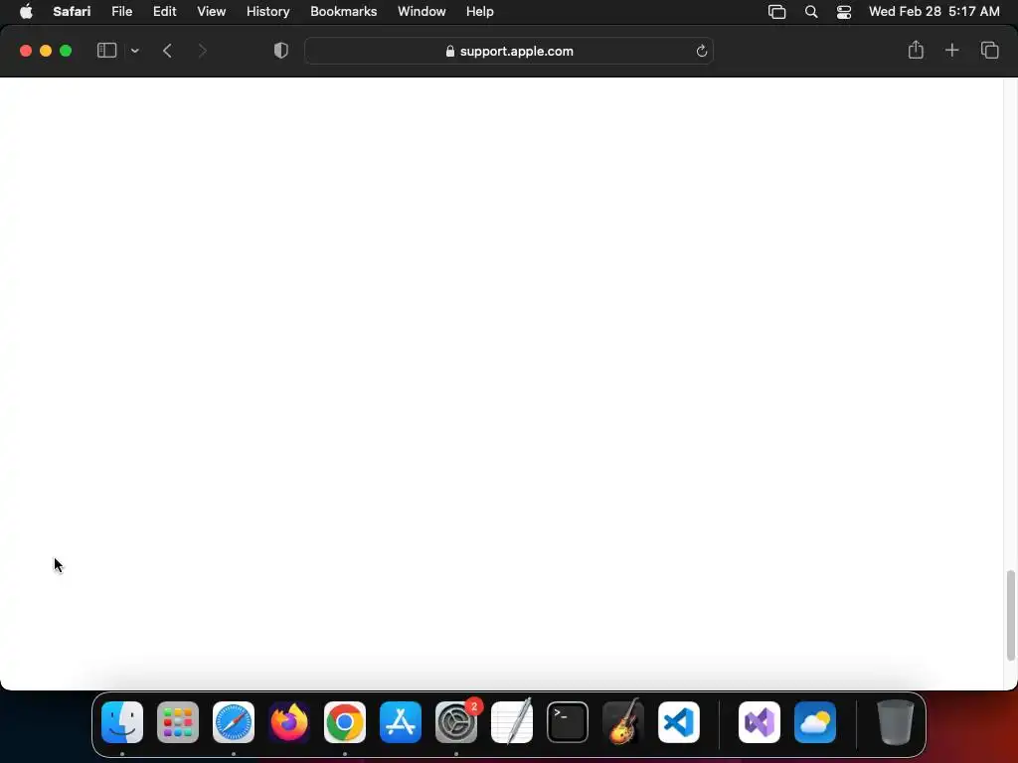Launch GarageBand from the Dock
Image resolution: width=1018 pixels, height=763 pixels.
623,722
